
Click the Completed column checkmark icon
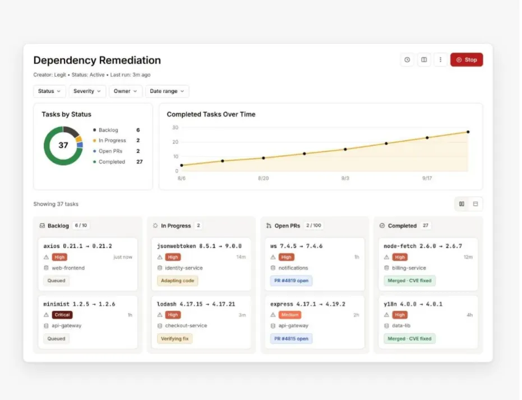(x=382, y=226)
